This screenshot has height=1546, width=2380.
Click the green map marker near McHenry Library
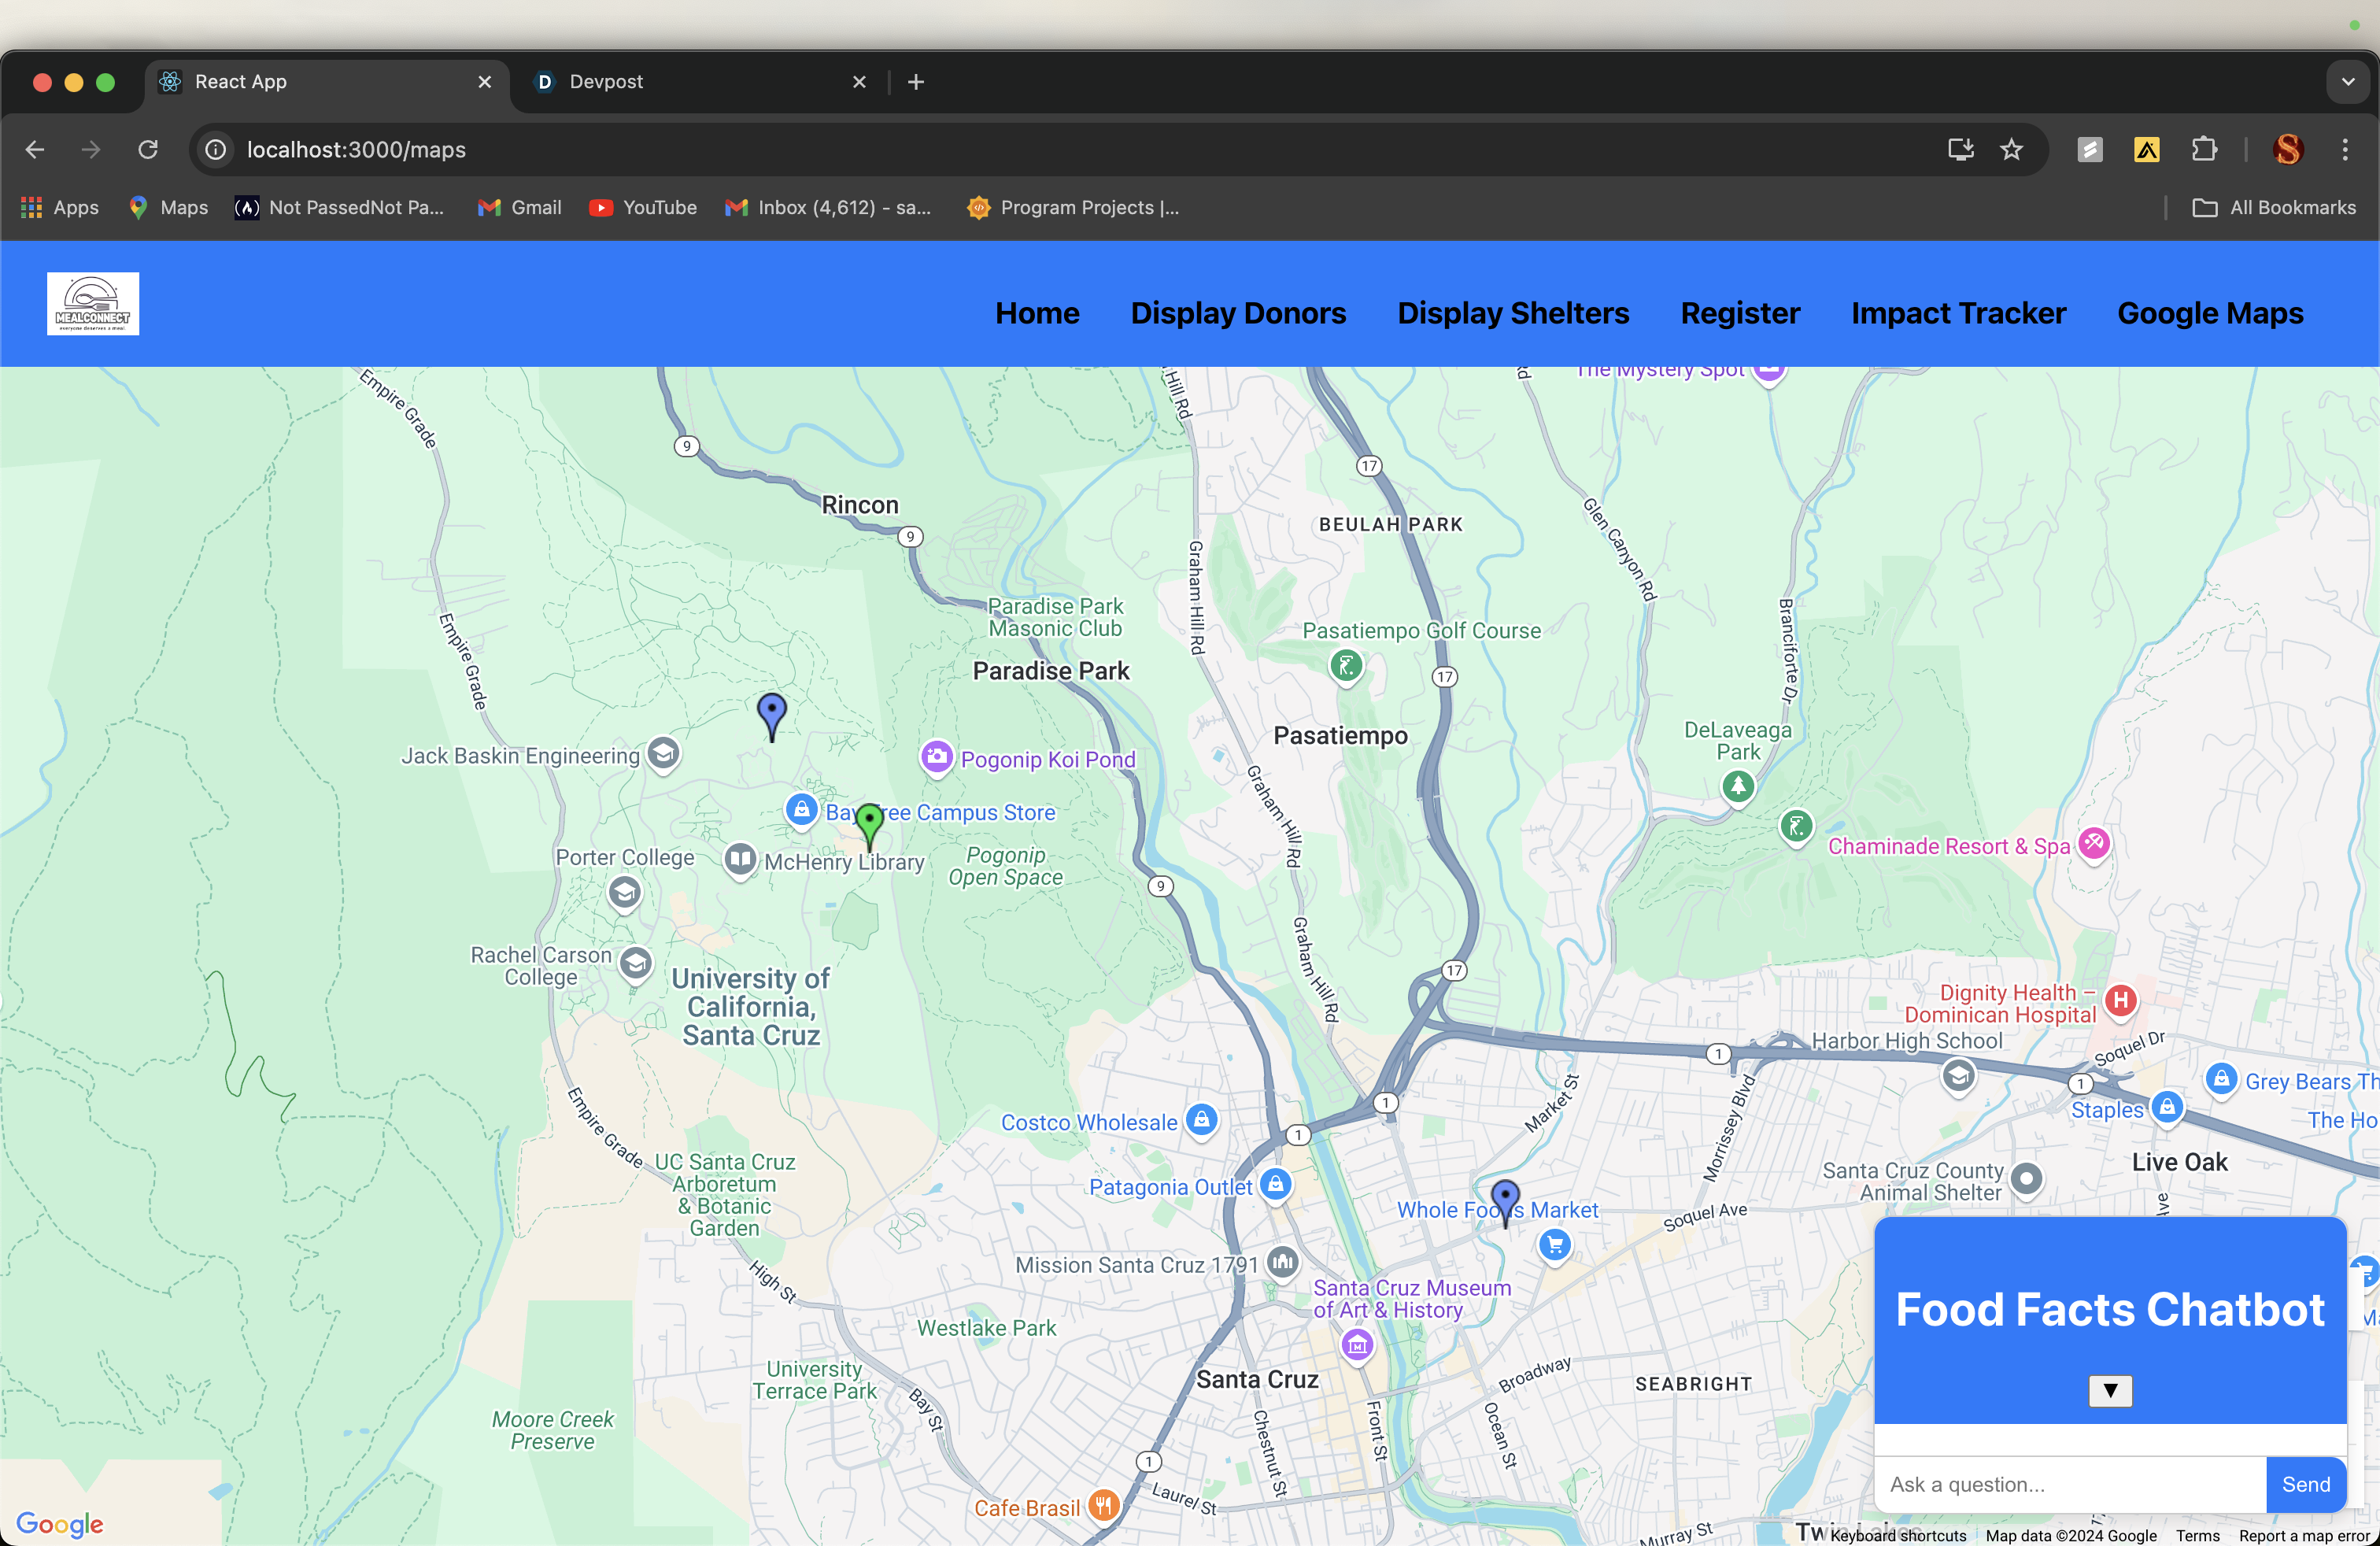[869, 823]
